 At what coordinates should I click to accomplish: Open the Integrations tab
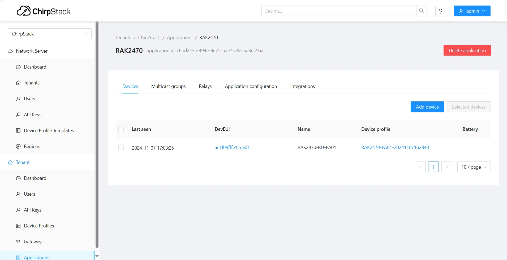pos(302,86)
